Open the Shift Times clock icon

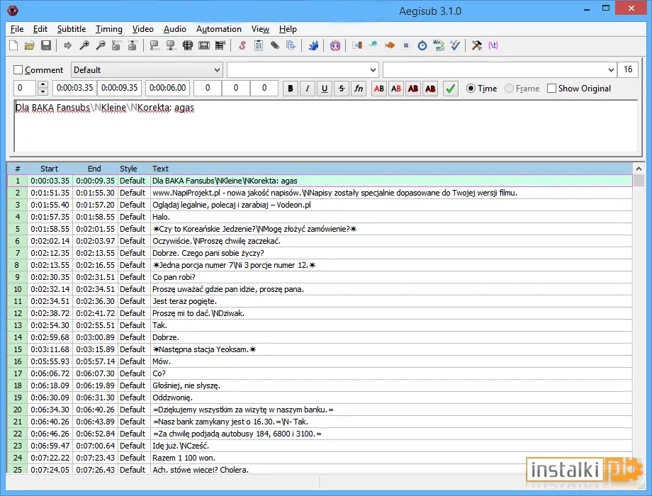[x=422, y=45]
